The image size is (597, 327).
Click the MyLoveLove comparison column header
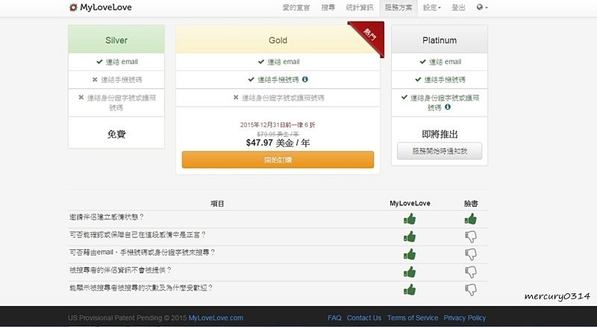pyautogui.click(x=410, y=204)
